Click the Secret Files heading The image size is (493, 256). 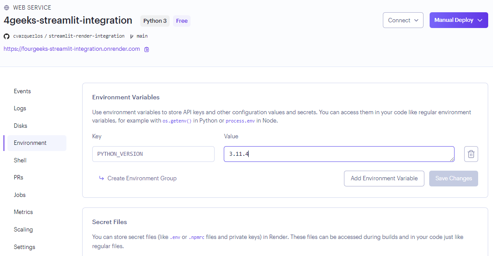(109, 222)
